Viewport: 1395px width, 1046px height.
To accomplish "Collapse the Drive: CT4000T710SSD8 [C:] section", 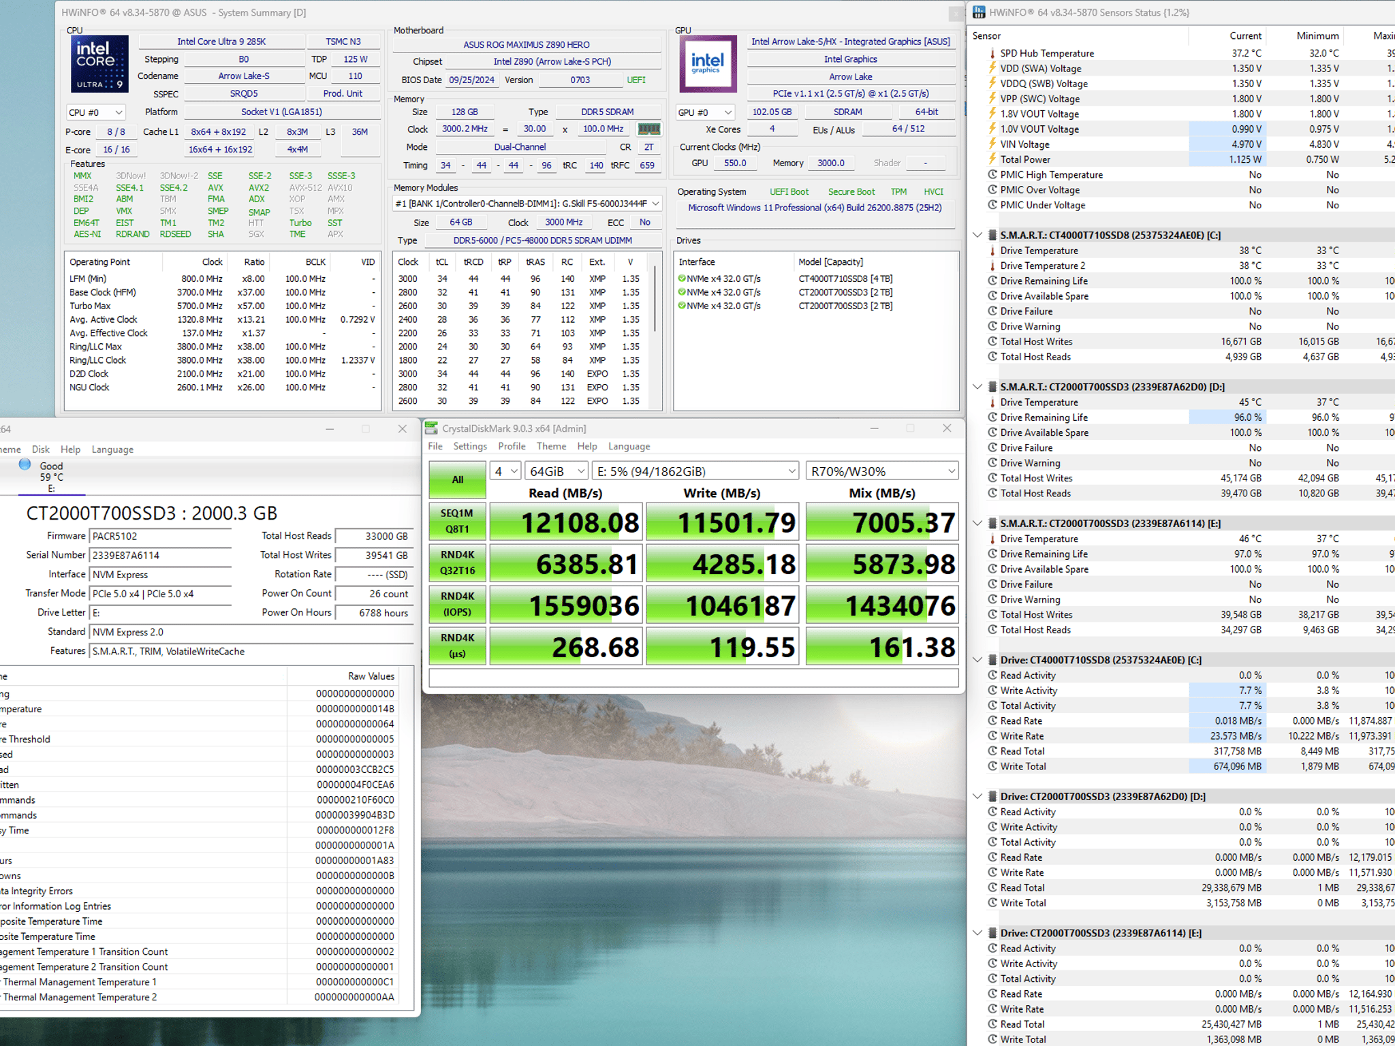I will tap(977, 660).
